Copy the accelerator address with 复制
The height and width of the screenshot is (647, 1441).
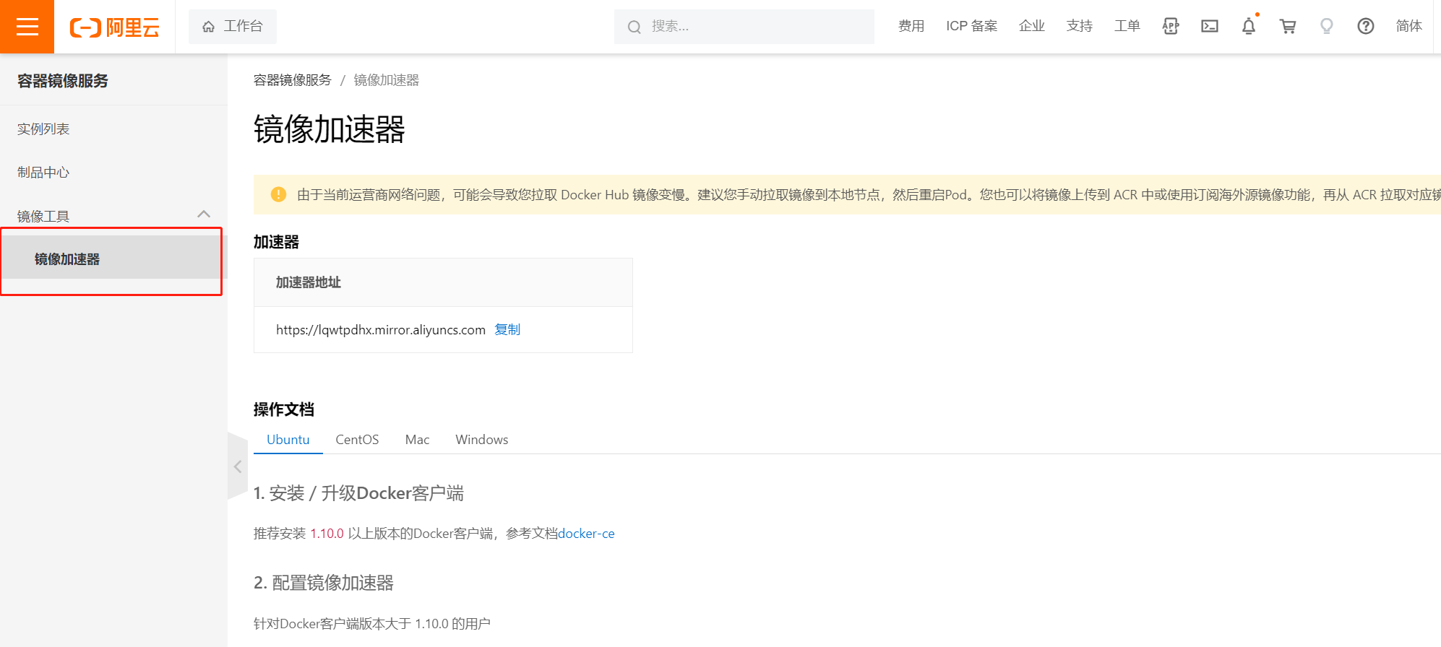507,329
